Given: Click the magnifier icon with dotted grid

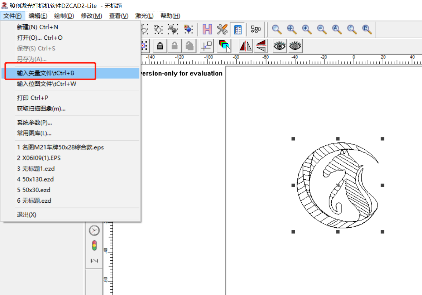Looking at the screenshot, I should [352, 29].
